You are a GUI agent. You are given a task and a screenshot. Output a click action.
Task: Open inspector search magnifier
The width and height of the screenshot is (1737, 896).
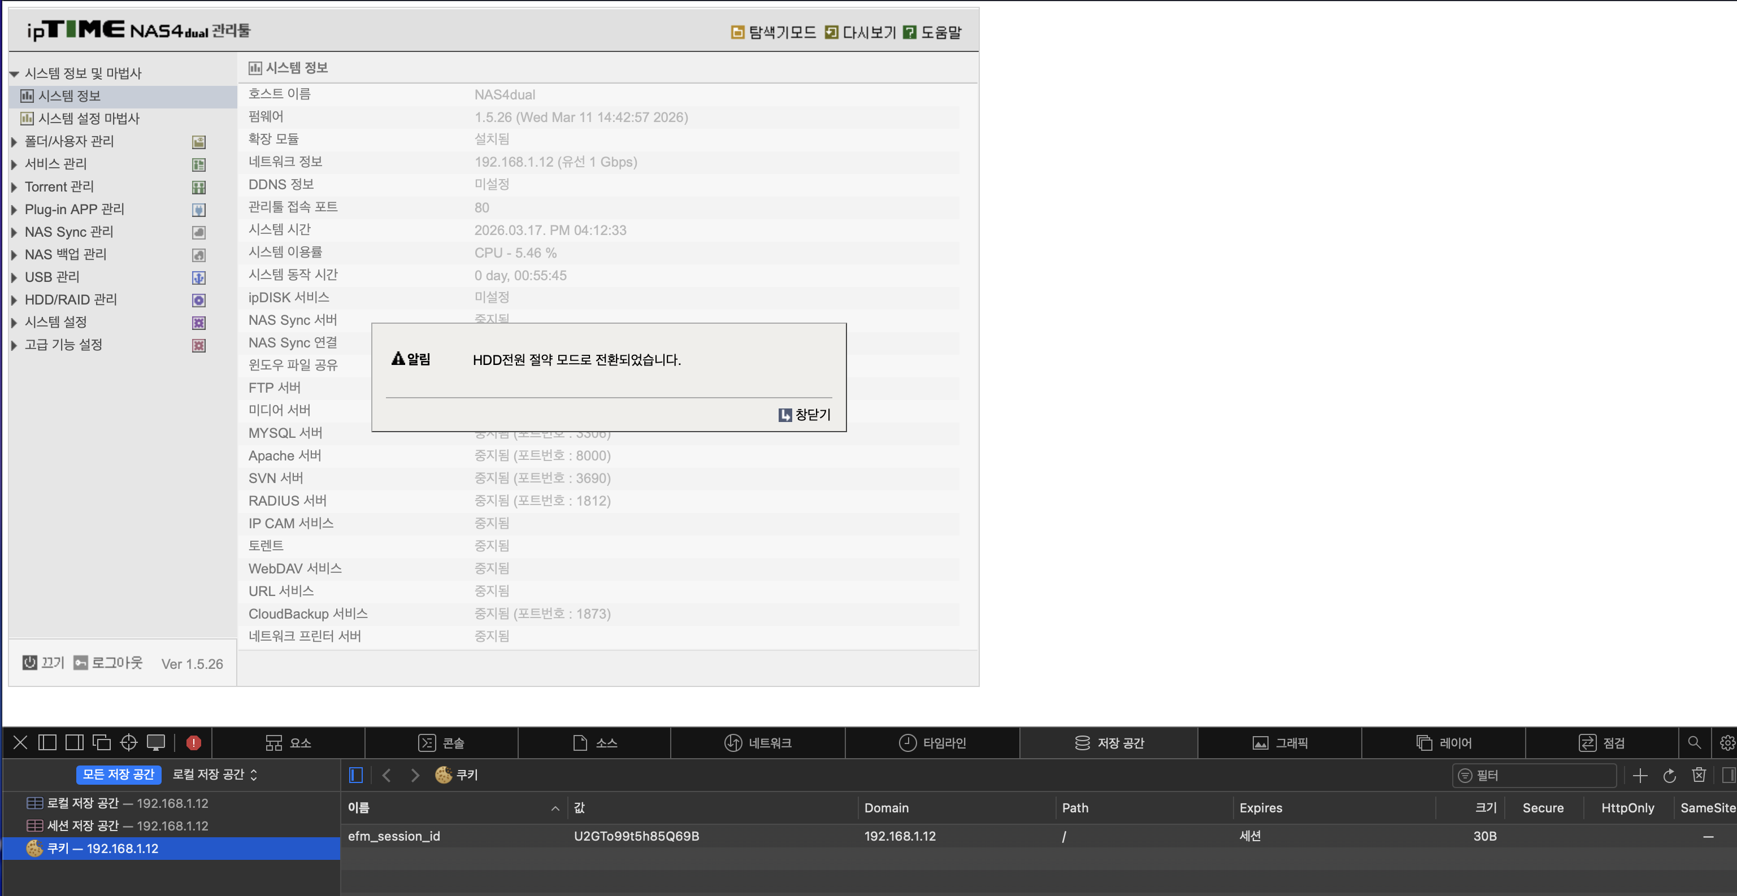click(1694, 742)
